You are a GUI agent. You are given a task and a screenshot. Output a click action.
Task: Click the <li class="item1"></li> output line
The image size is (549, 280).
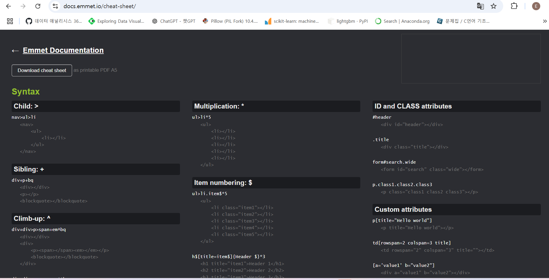(x=242, y=208)
